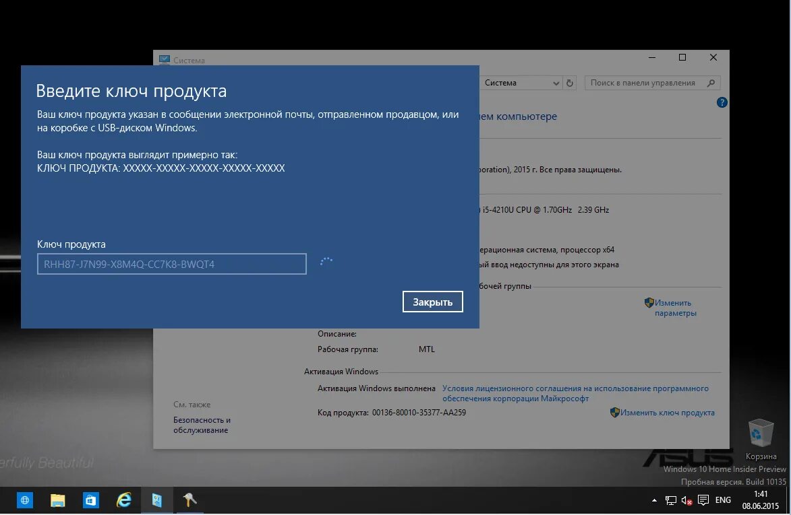This screenshot has width=791, height=515.
Task: Select product code 00136-80010-35377-AA259
Action: point(419,412)
